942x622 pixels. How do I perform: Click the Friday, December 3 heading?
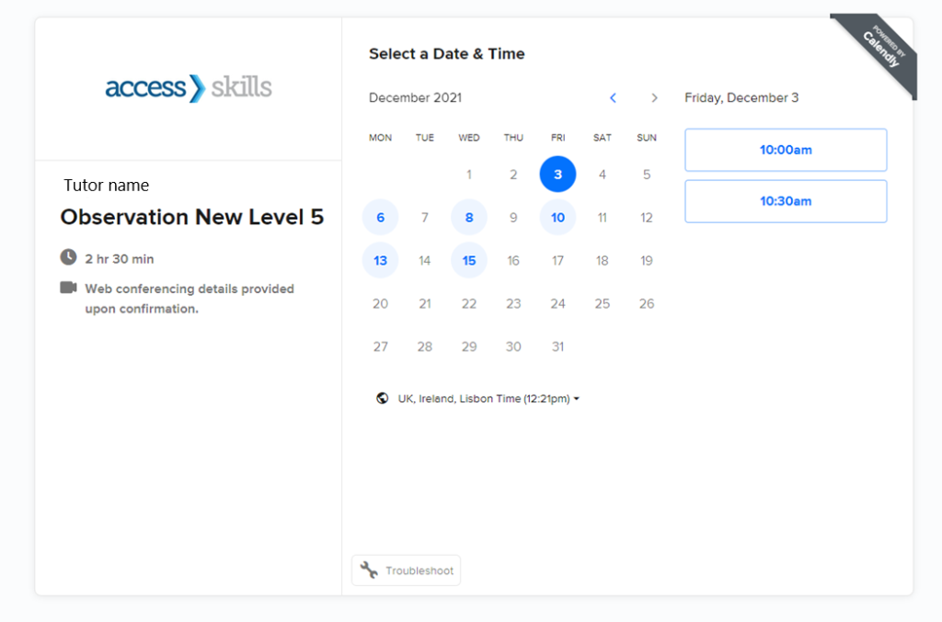(x=741, y=97)
